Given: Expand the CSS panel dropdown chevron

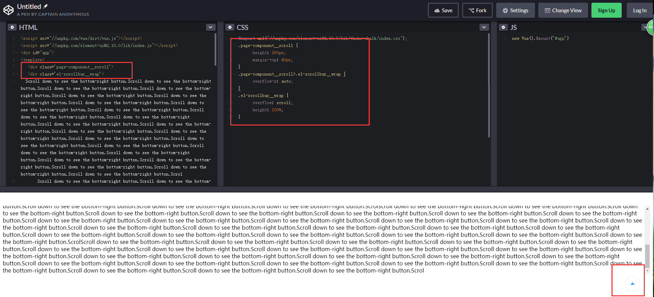Looking at the screenshot, I should point(484,27).
